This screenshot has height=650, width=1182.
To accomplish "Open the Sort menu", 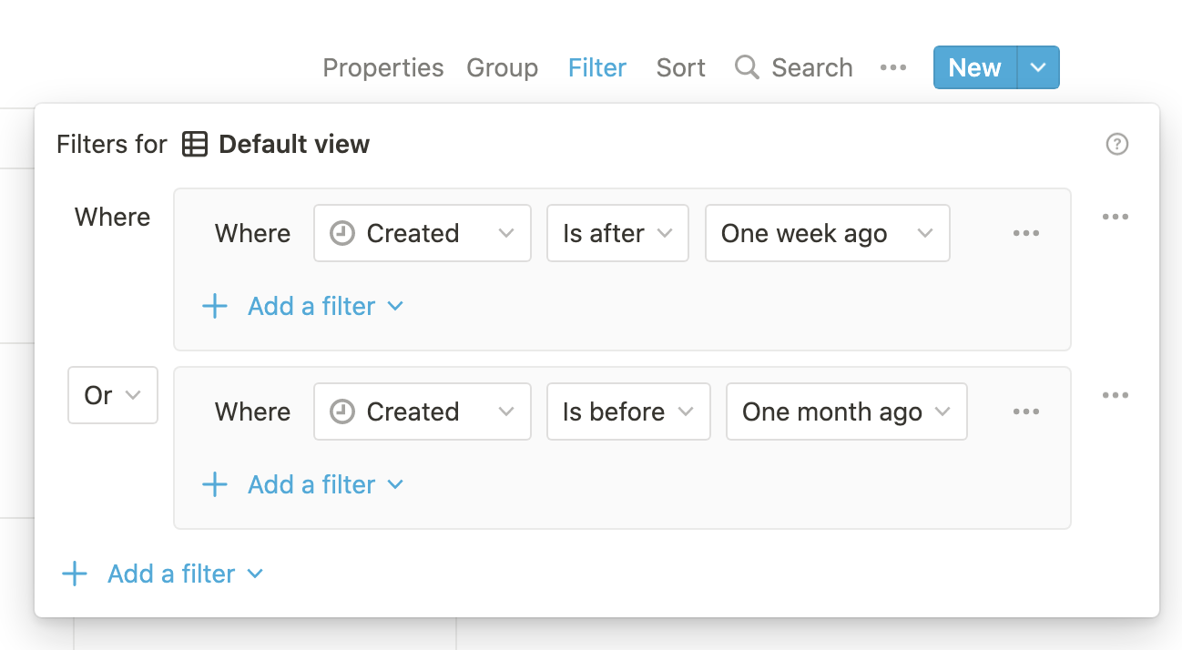I will [680, 67].
